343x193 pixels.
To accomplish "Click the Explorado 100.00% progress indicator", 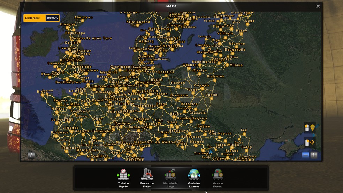I will [x=41, y=18].
